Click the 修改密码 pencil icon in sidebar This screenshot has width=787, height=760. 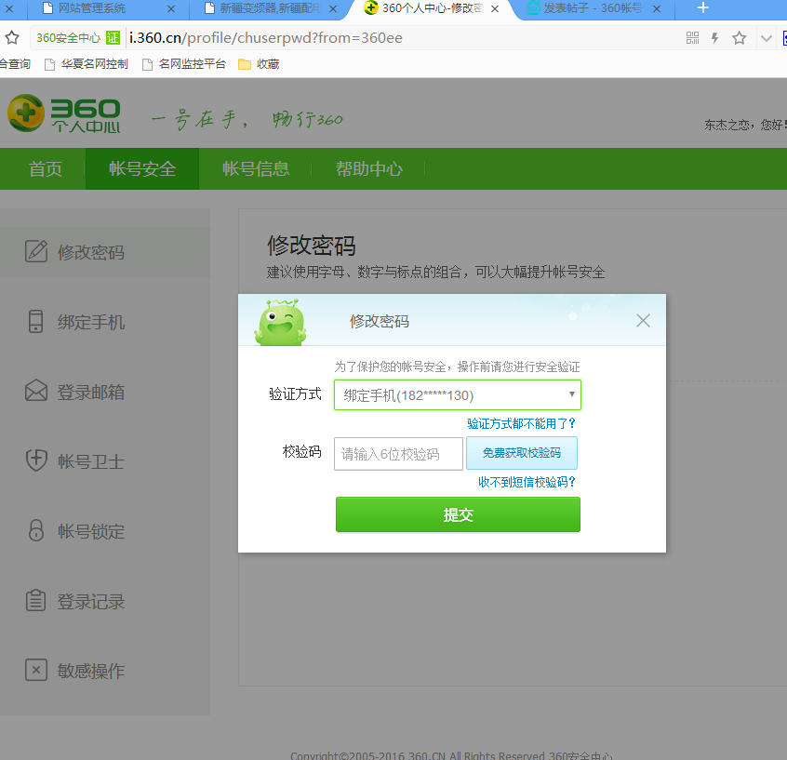[36, 251]
